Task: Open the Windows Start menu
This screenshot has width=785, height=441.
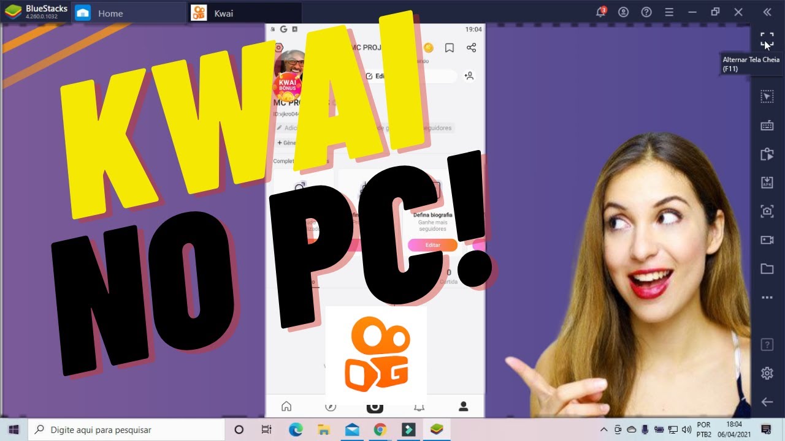Action: click(x=13, y=429)
